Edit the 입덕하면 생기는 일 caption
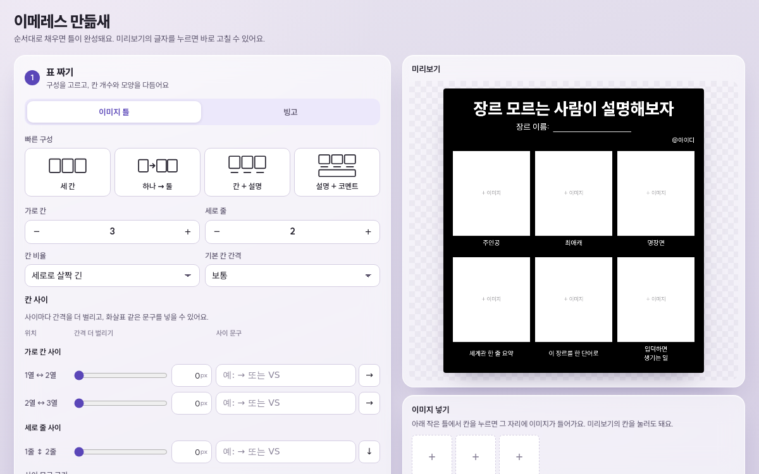This screenshot has height=474, width=759. tap(656, 353)
